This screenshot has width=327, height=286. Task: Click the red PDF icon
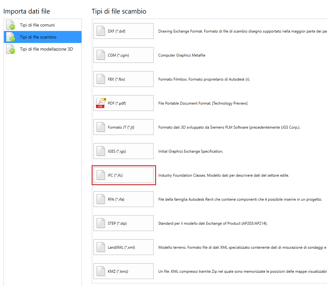[100, 103]
